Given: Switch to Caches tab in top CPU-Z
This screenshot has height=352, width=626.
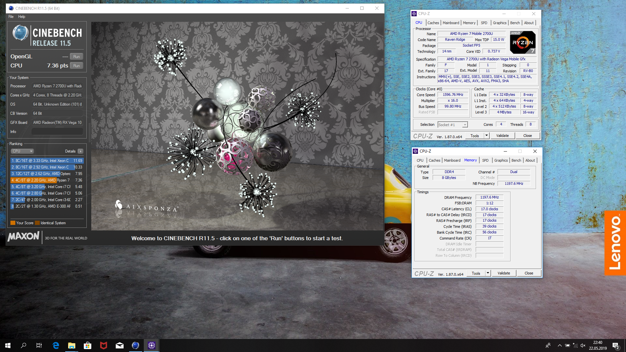Looking at the screenshot, I should pos(433,23).
